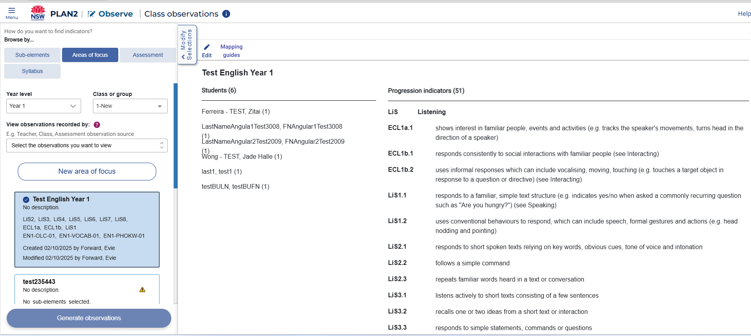This screenshot has width=751, height=336.
Task: Click the LiS Listening heading
Action: pos(417,112)
